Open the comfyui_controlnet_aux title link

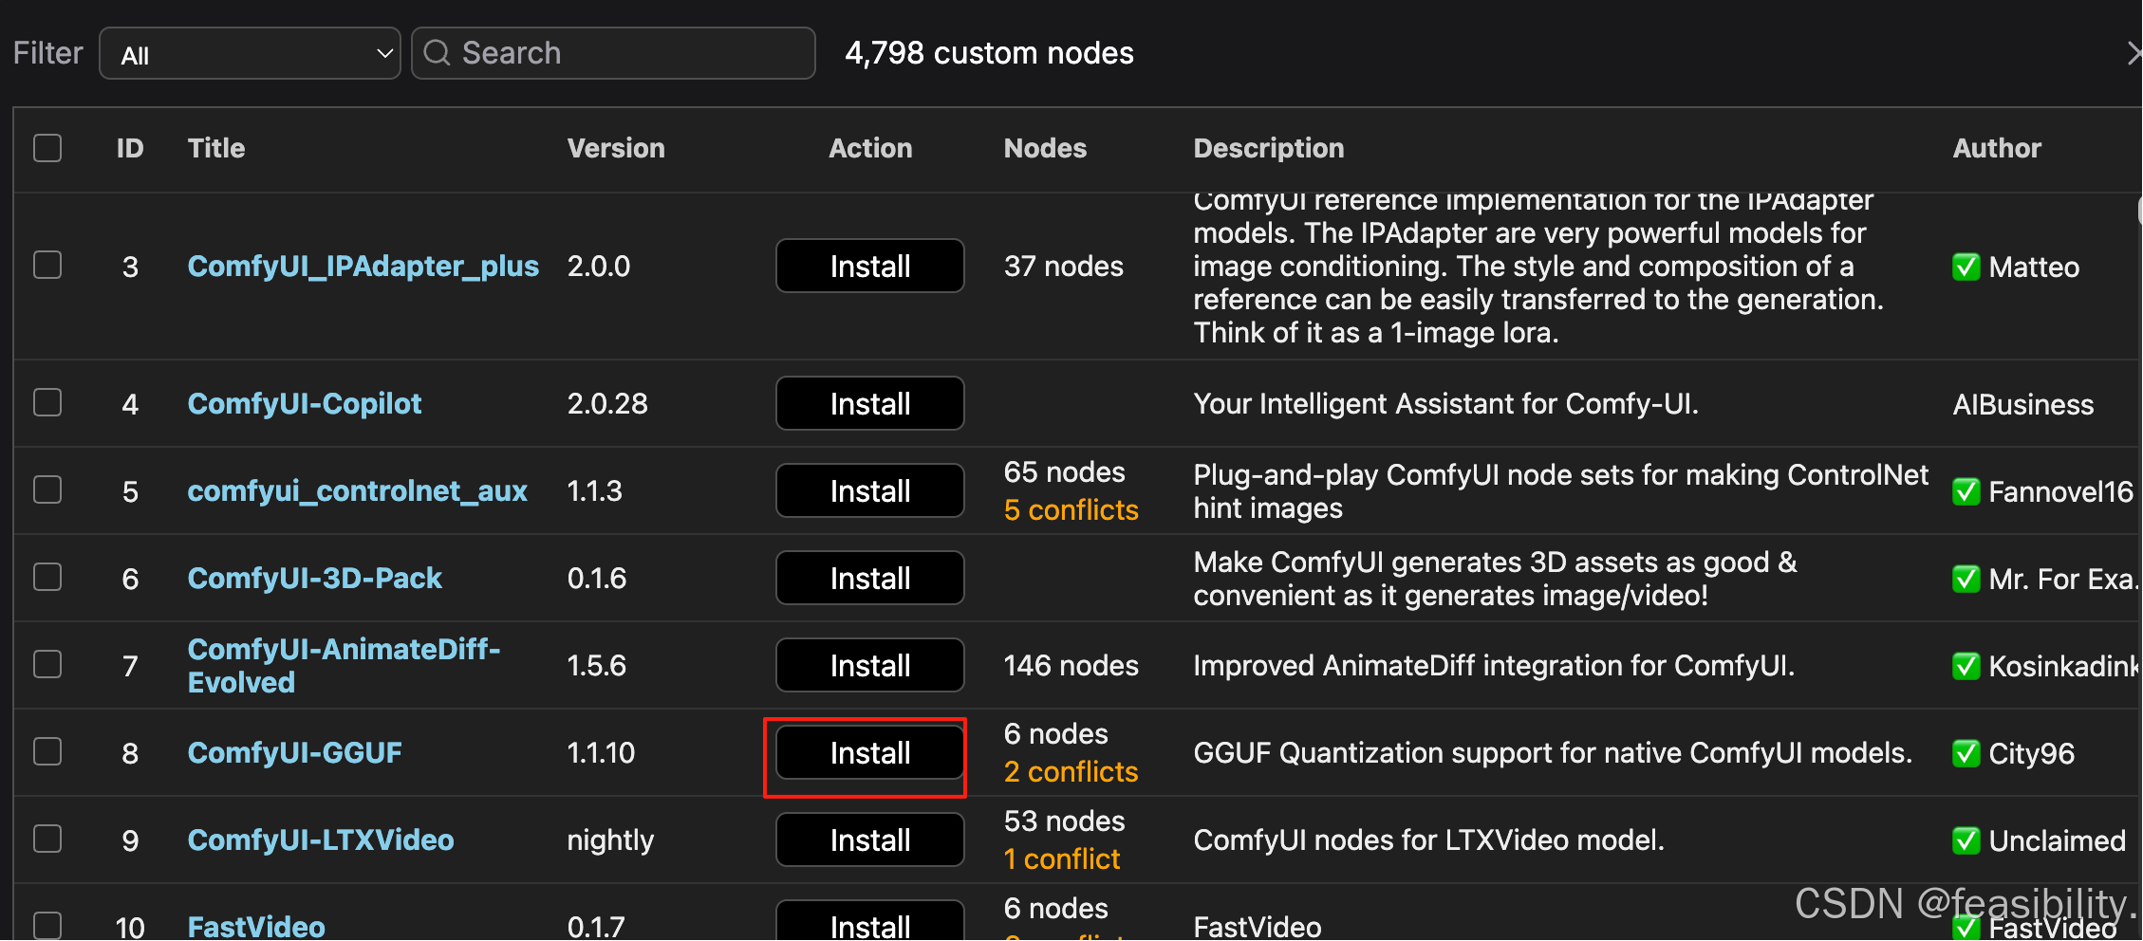[358, 490]
